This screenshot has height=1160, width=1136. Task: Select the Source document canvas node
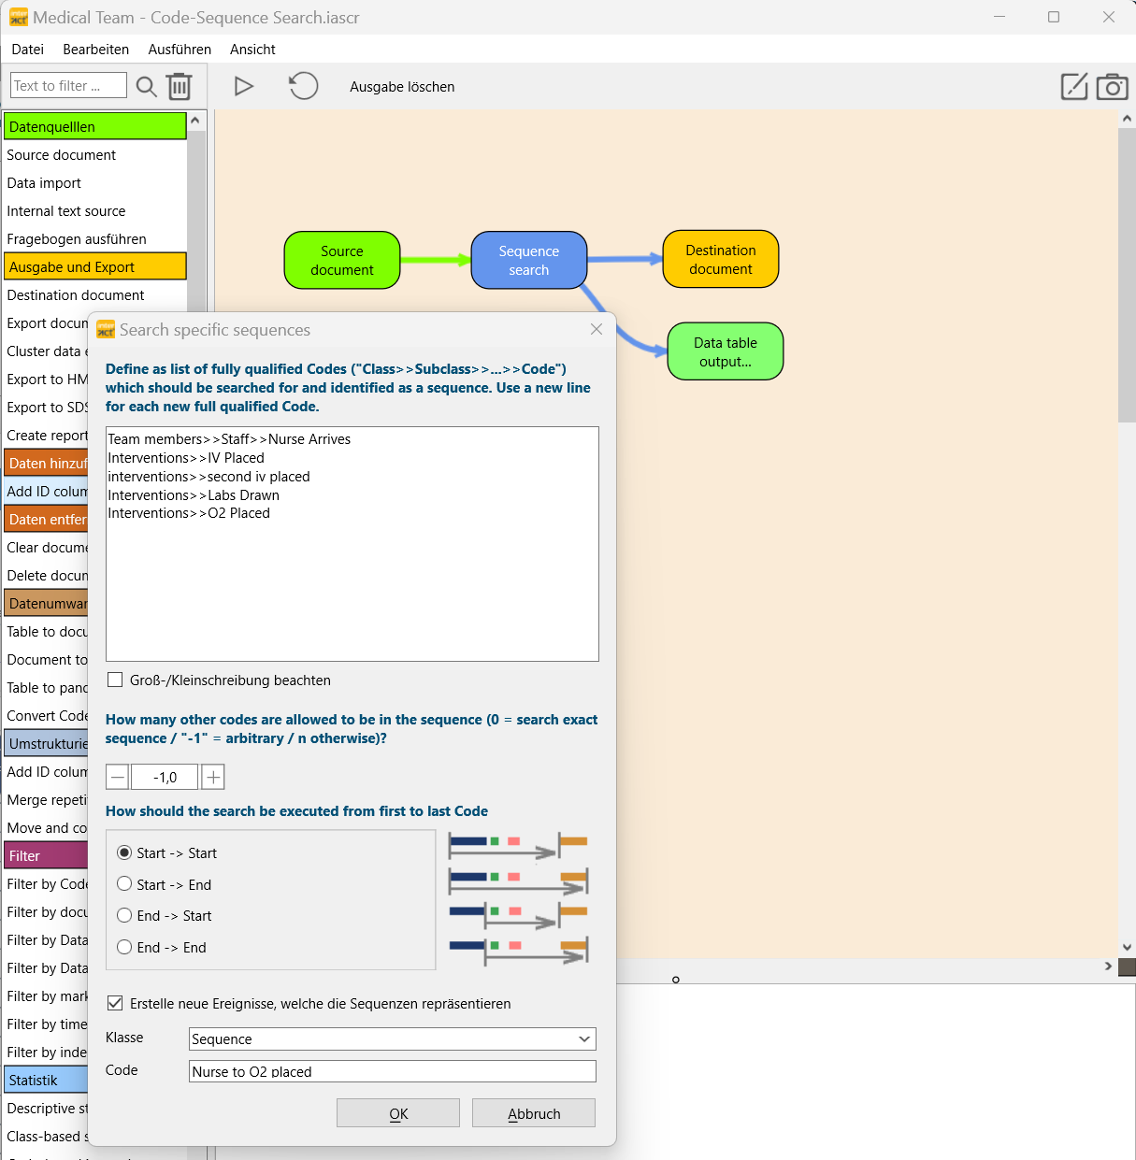(342, 260)
